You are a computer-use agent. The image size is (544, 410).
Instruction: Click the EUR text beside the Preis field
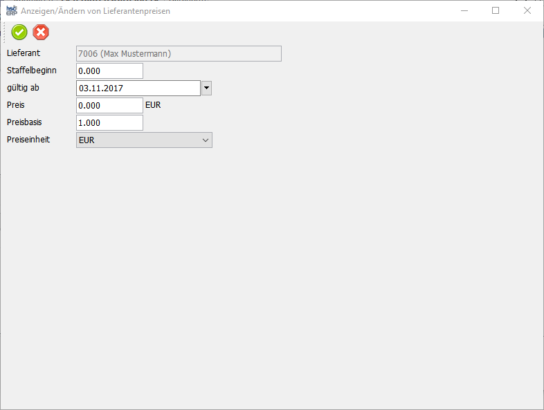pos(154,106)
